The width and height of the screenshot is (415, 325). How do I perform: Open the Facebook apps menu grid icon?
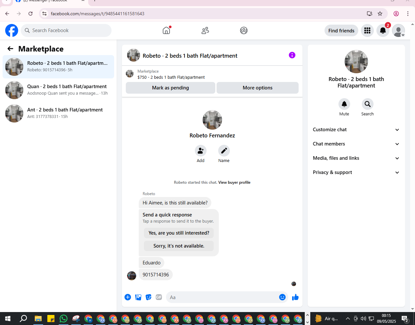click(367, 30)
